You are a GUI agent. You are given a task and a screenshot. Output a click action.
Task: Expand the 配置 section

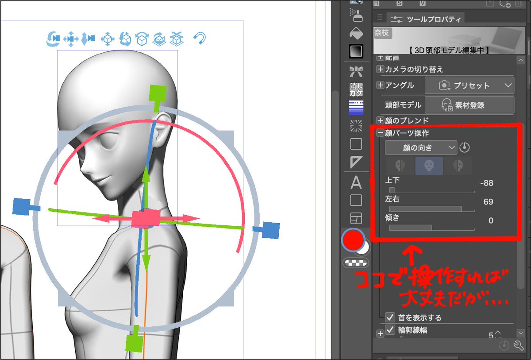(x=380, y=58)
